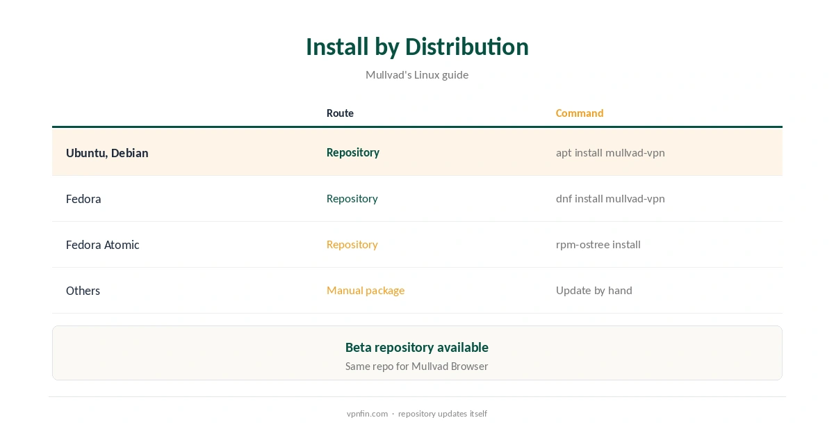Click the 'Fedora Atomic' row label
This screenshot has height=427, width=834.
[x=103, y=245]
